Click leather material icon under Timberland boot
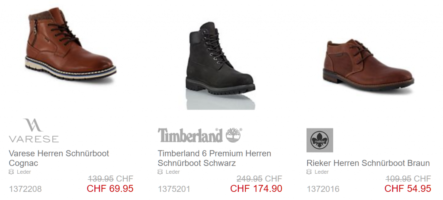 (x=160, y=172)
